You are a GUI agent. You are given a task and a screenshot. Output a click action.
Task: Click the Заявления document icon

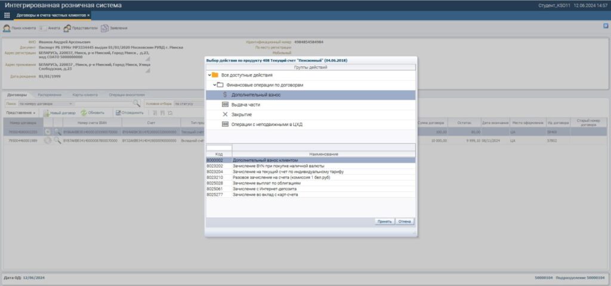coord(104,28)
